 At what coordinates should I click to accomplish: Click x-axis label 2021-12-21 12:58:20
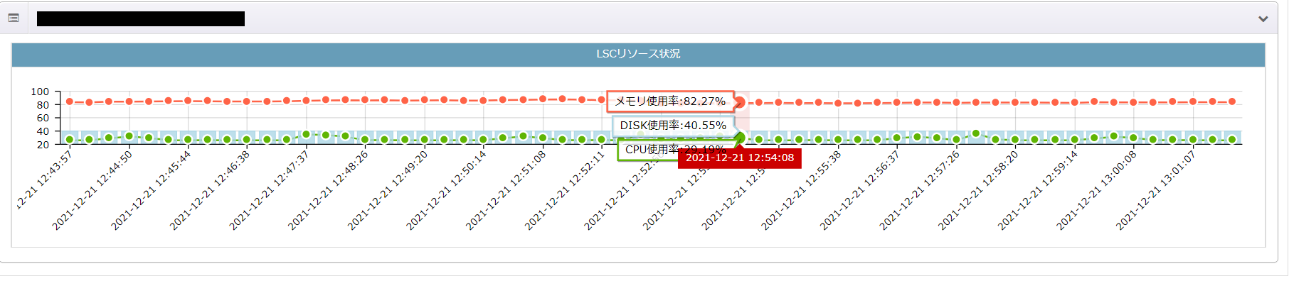pos(978,190)
